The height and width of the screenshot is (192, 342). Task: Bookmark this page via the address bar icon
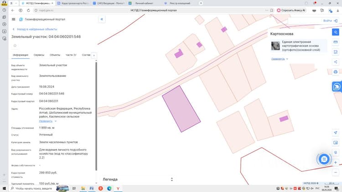pos(272,10)
